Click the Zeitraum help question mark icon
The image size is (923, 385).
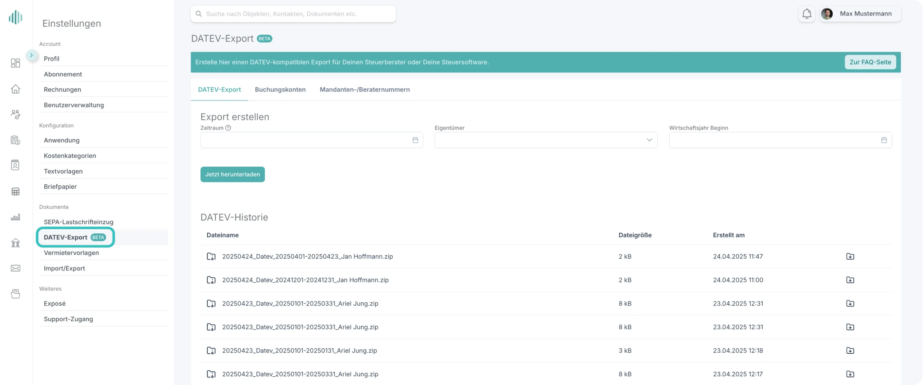point(228,128)
